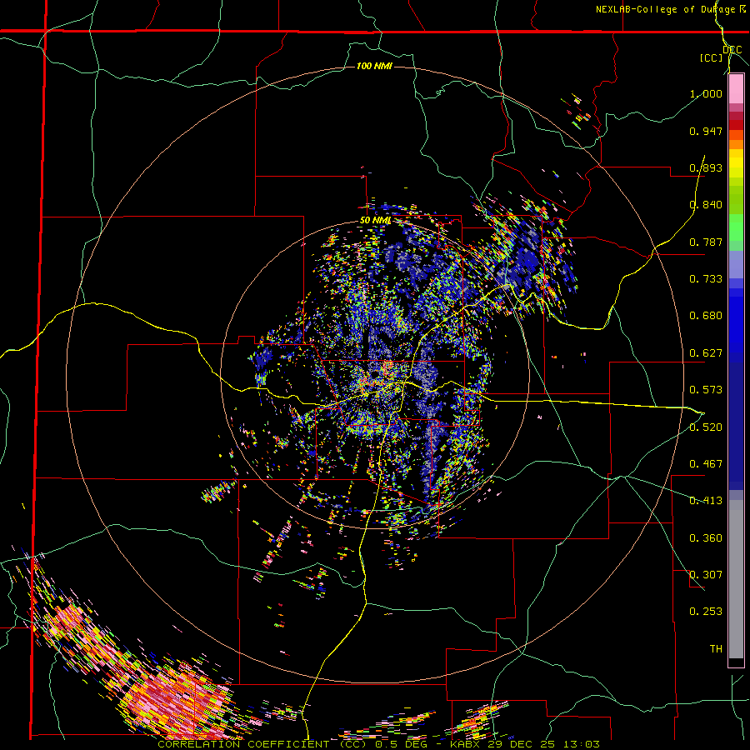
Task: Click the [CC] legend unit label
Action: click(x=711, y=57)
